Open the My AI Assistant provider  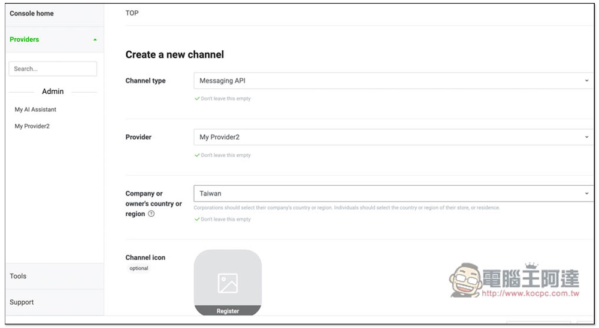(35, 109)
